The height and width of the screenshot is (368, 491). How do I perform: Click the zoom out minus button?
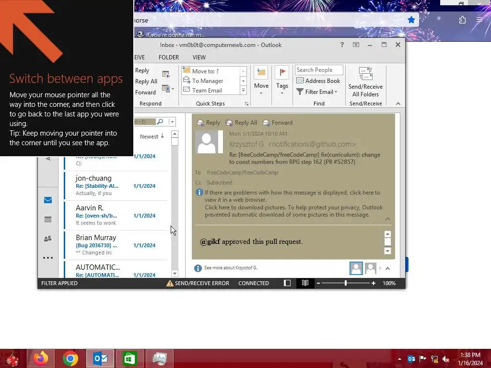coord(318,283)
